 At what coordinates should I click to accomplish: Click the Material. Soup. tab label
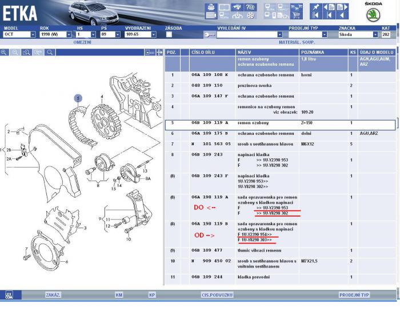click(x=297, y=42)
